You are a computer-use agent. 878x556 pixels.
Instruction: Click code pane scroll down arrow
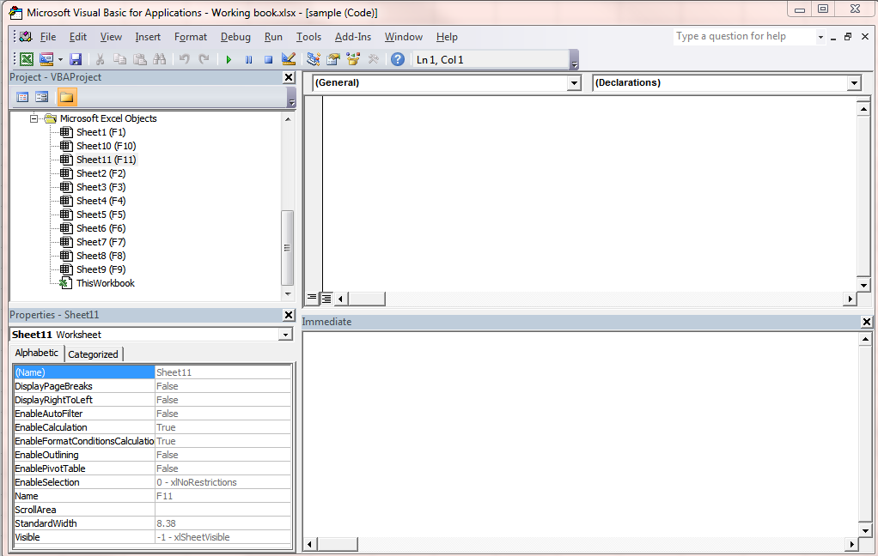click(x=863, y=285)
